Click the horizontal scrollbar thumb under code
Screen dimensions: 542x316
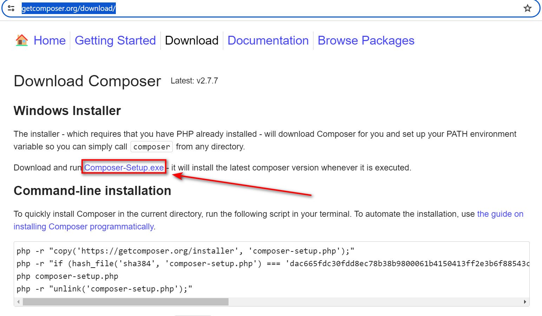click(126, 302)
